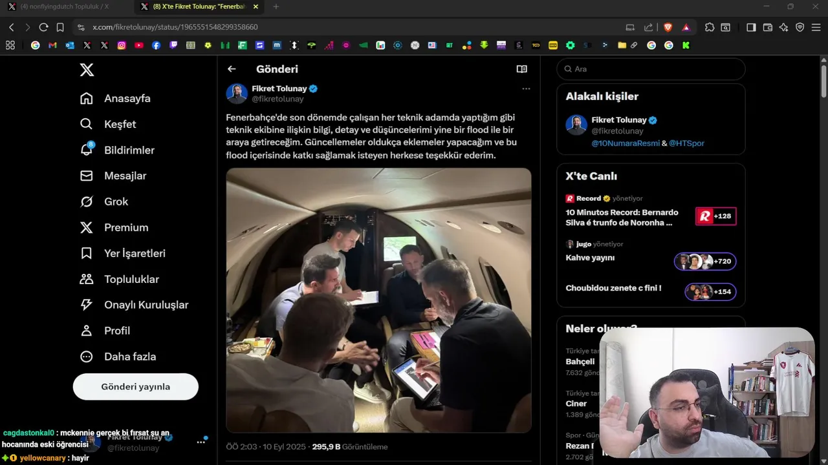Click account switcher three dots bottom left
Screen dimensions: 828x465
(x=201, y=442)
